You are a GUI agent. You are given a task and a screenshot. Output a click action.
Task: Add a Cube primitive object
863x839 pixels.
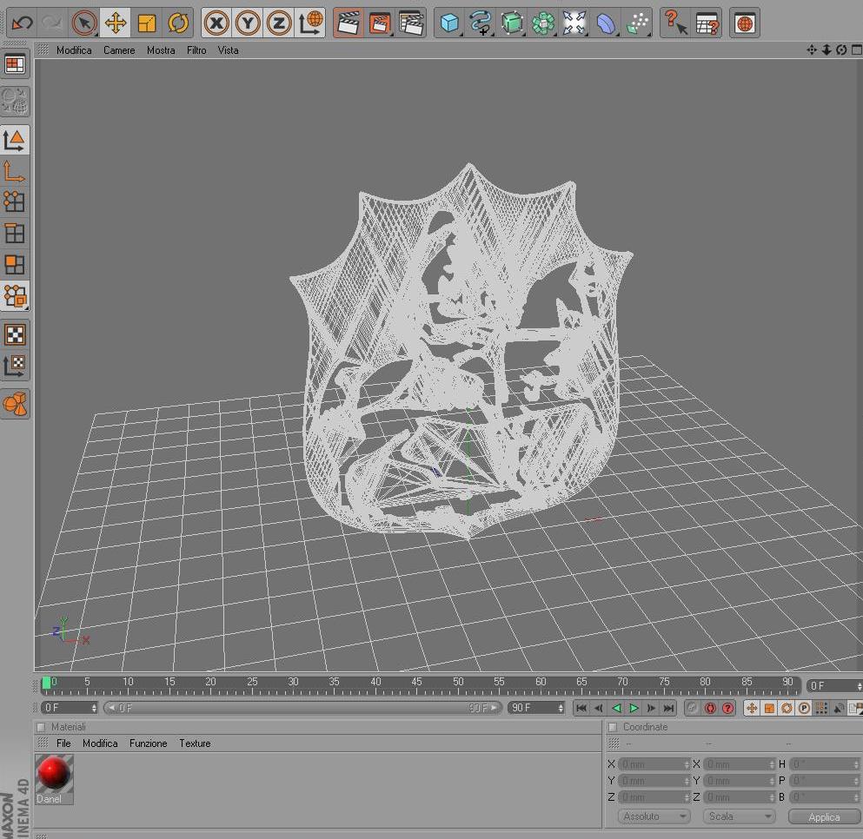click(x=449, y=23)
